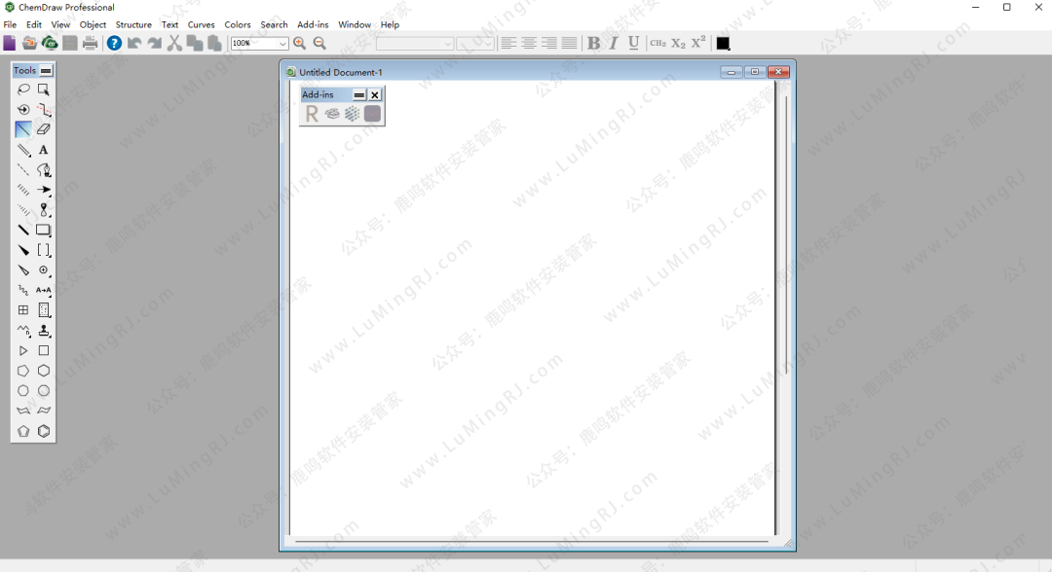The image size is (1052, 572).
Task: Select the Lasso tool
Action: pyautogui.click(x=23, y=89)
